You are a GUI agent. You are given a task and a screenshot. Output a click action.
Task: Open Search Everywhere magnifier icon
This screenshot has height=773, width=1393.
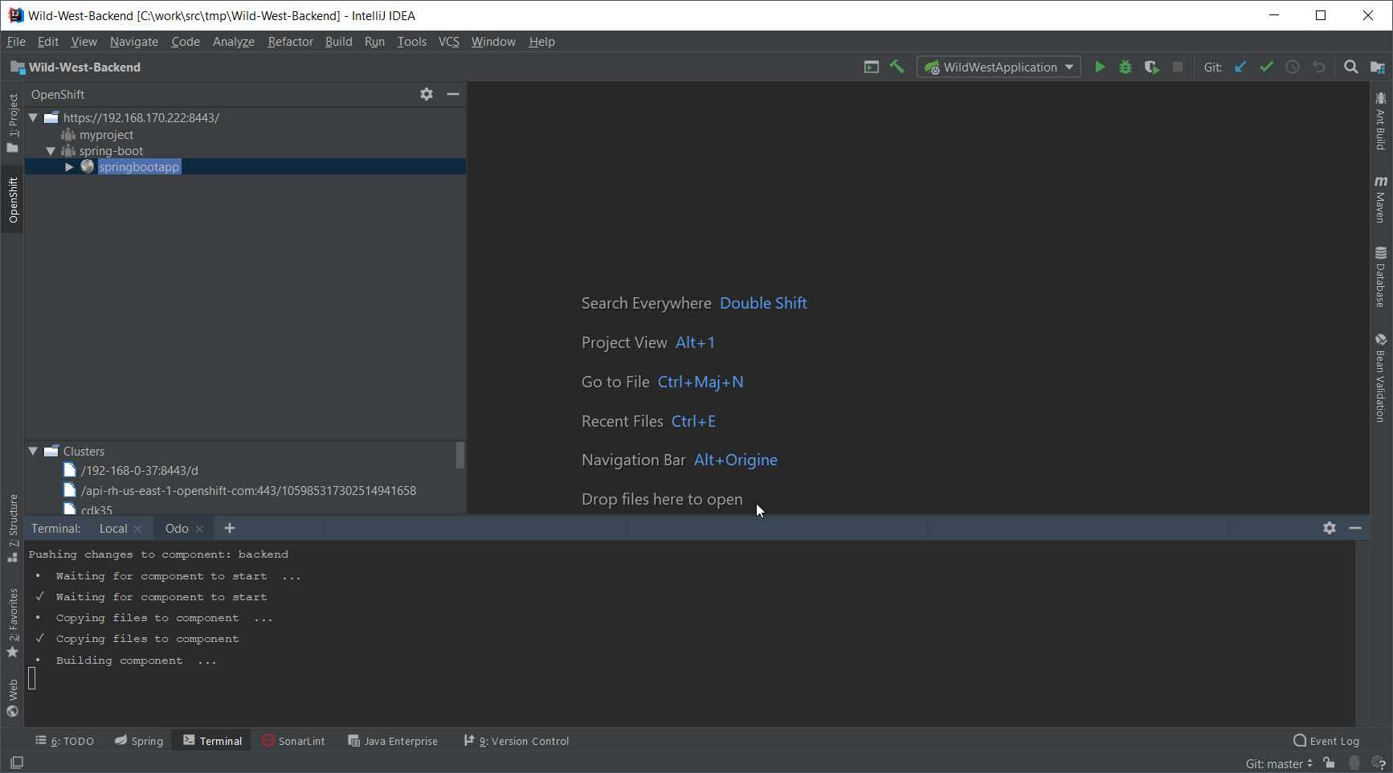click(1351, 67)
